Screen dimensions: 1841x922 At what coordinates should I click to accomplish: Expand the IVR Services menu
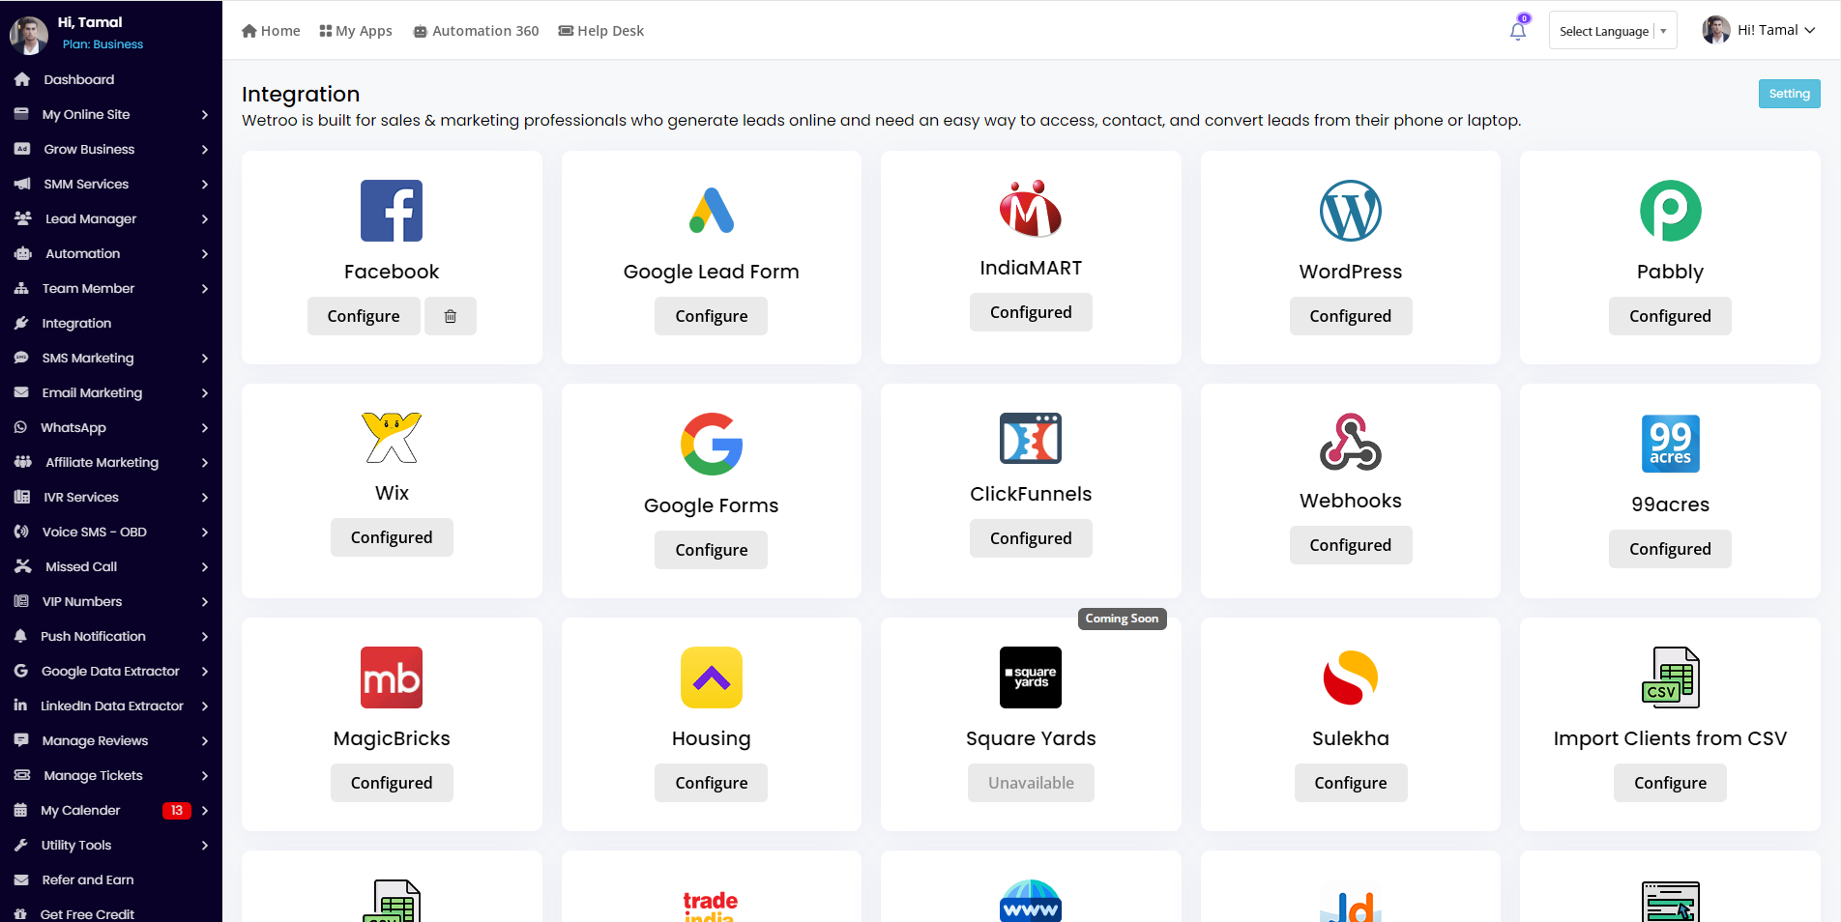click(111, 497)
